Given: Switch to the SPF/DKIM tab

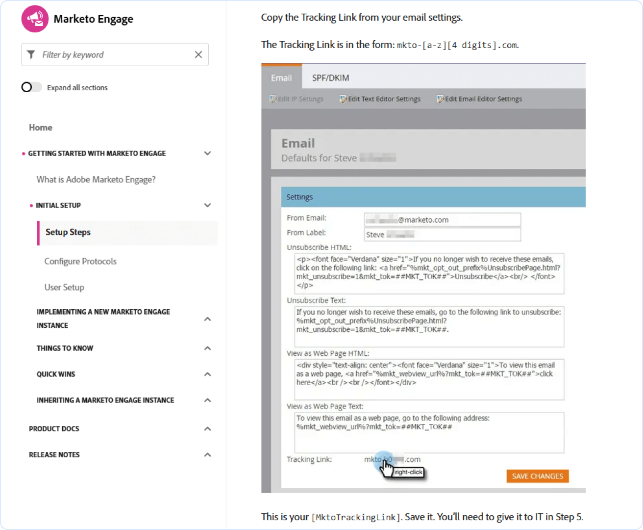Looking at the screenshot, I should point(331,78).
